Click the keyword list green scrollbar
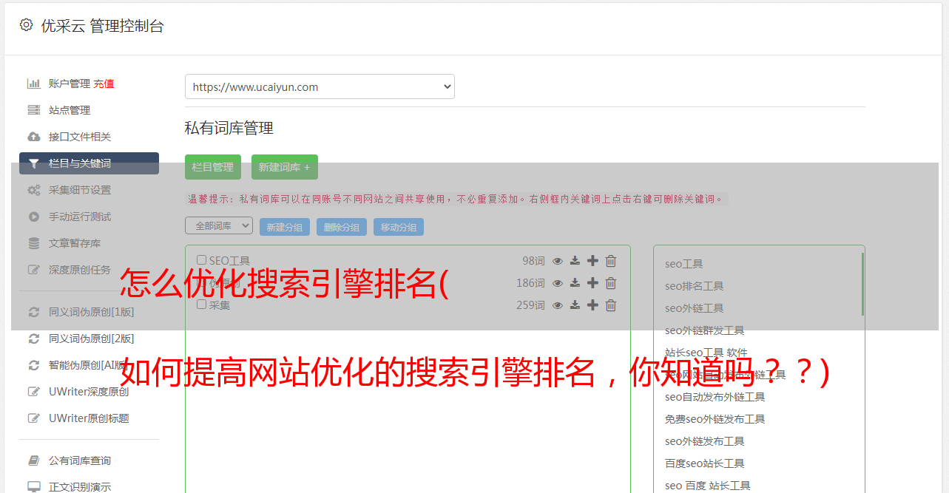Image resolution: width=949 pixels, height=493 pixels. [862, 285]
